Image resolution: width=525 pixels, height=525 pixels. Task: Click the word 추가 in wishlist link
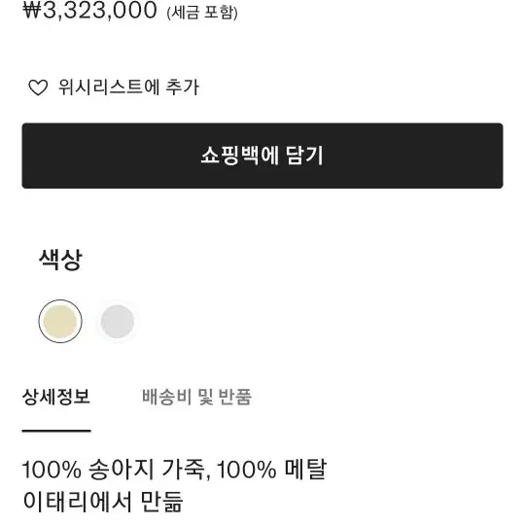coord(183,87)
